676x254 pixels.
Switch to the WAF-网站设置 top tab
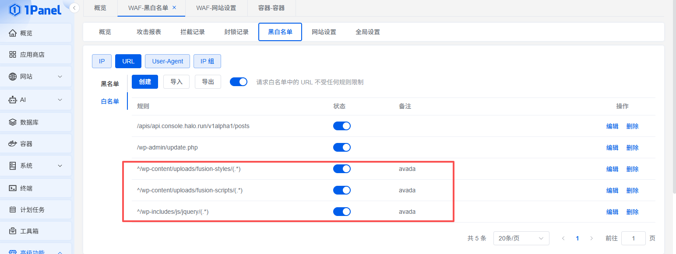tap(216, 8)
